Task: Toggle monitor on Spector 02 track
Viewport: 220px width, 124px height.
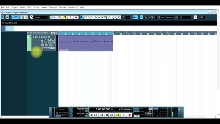Action: pos(45,40)
